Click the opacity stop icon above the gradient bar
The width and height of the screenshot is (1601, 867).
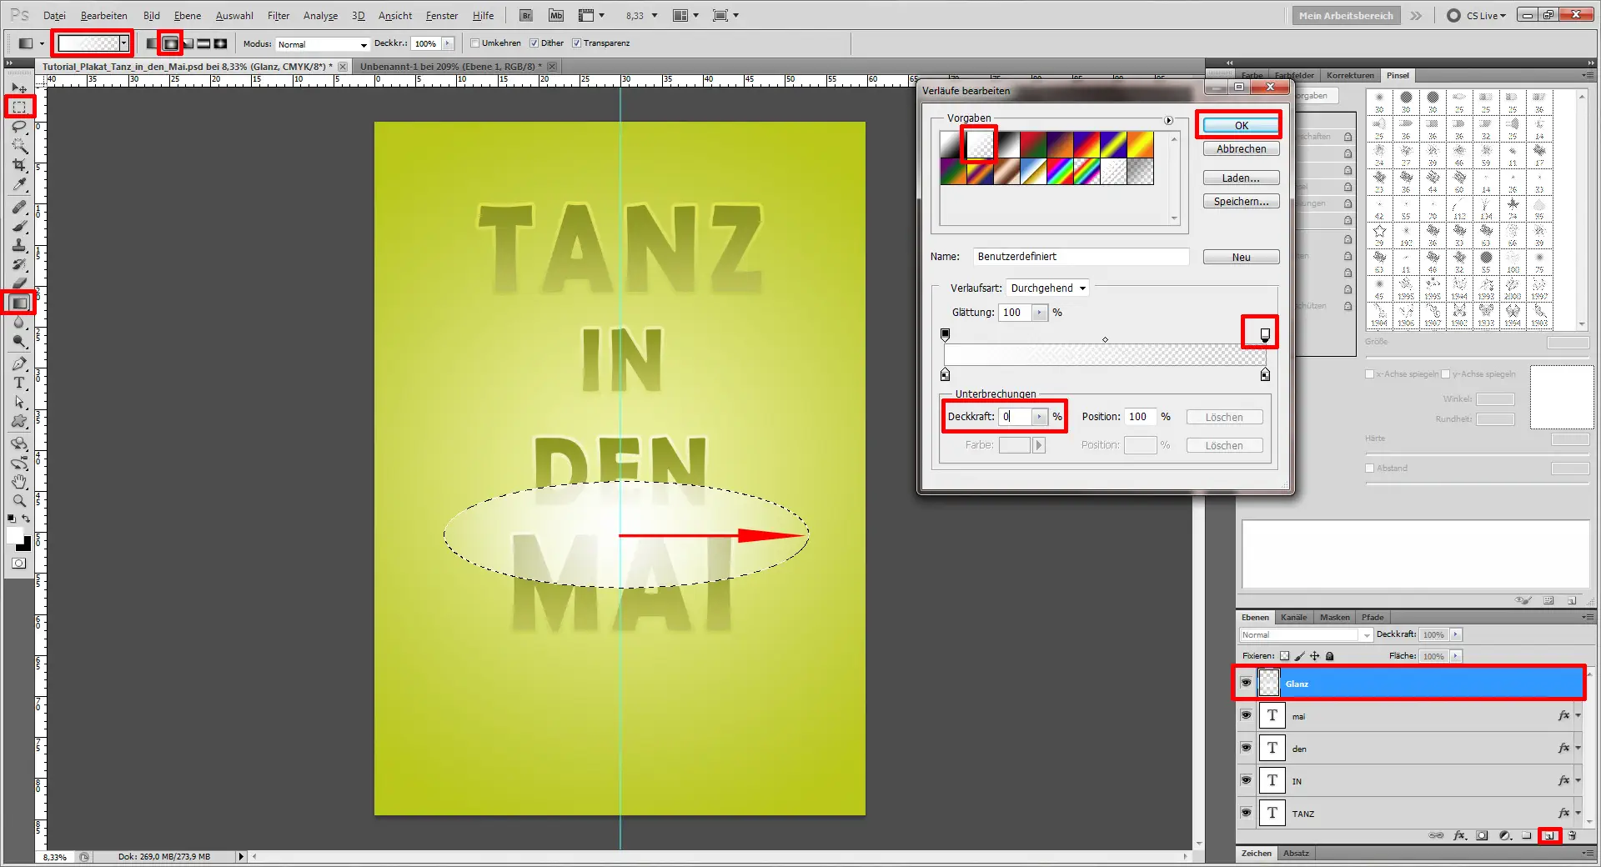click(x=1264, y=333)
